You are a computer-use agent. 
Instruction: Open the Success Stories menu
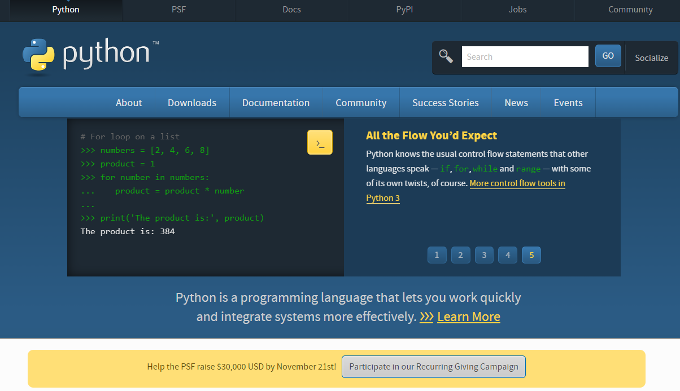point(446,103)
